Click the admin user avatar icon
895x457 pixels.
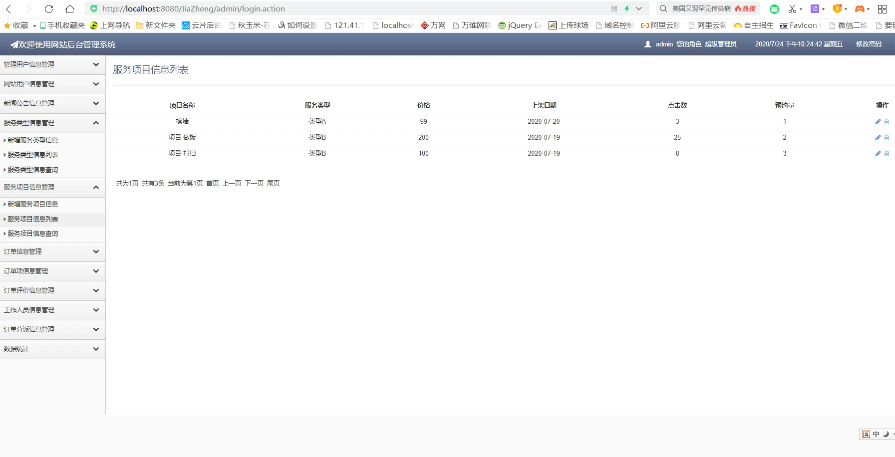click(x=648, y=44)
